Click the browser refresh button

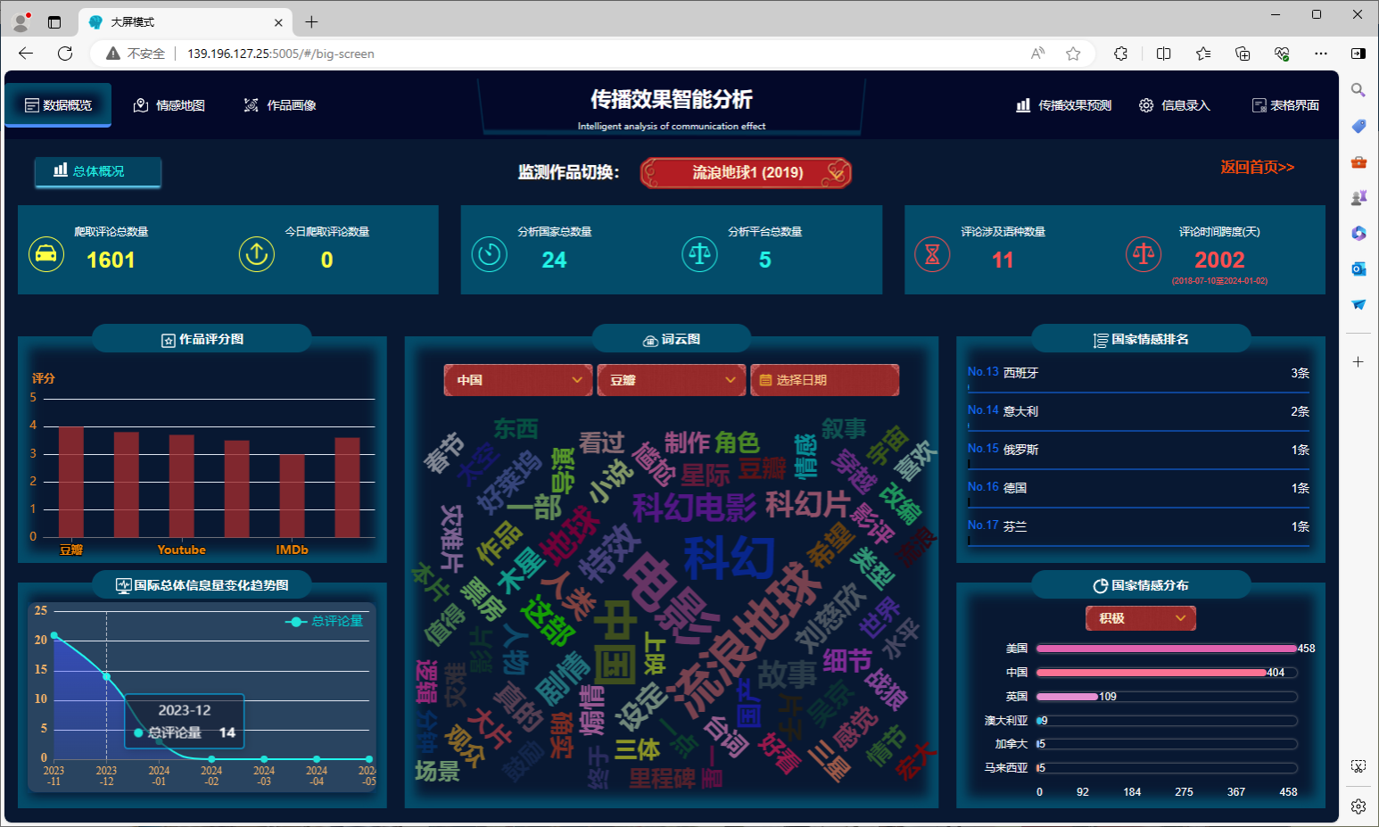point(65,54)
